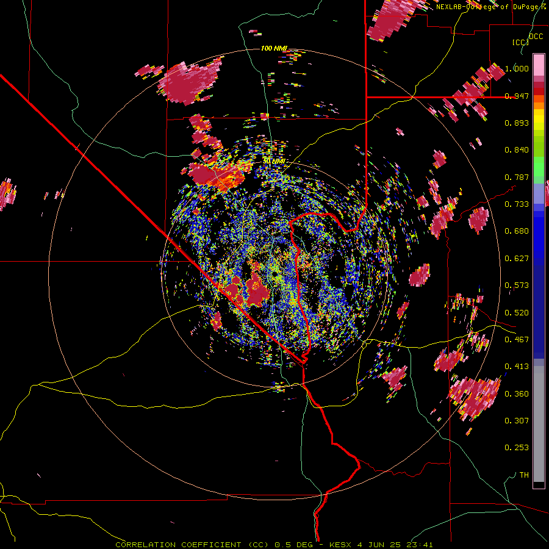
Task: Click the DCC label above the scale
Action: click(536, 37)
